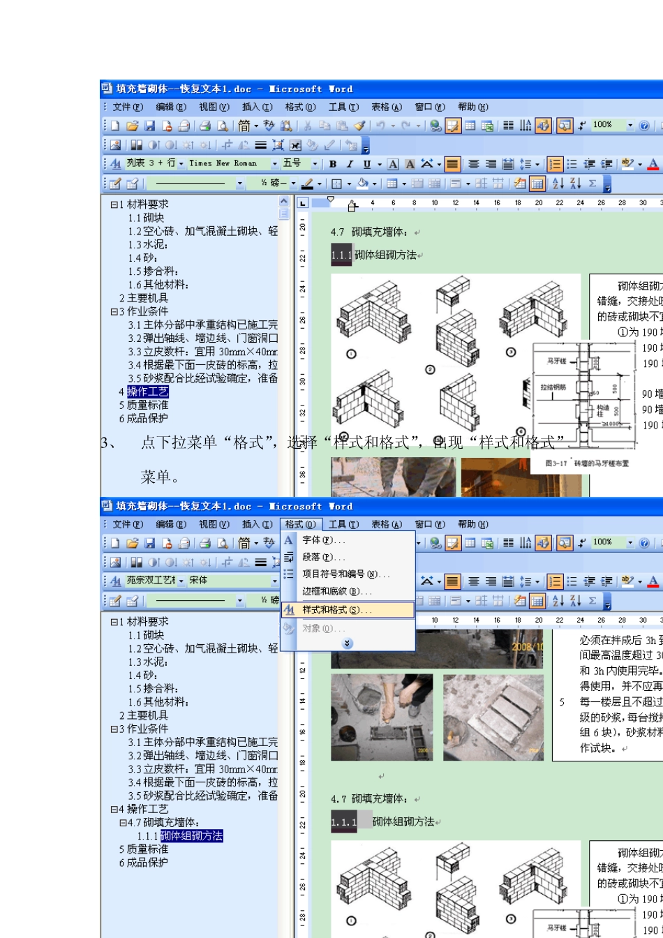The width and height of the screenshot is (663, 938).
Task: Toggle Bold in upper Word window
Action: [x=333, y=164]
